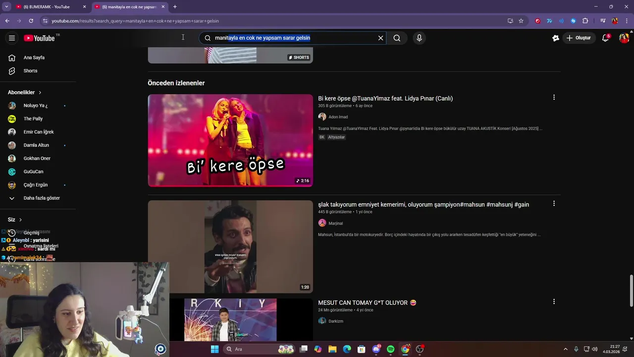
Task: Click the install app icon in address bar
Action: point(510,21)
